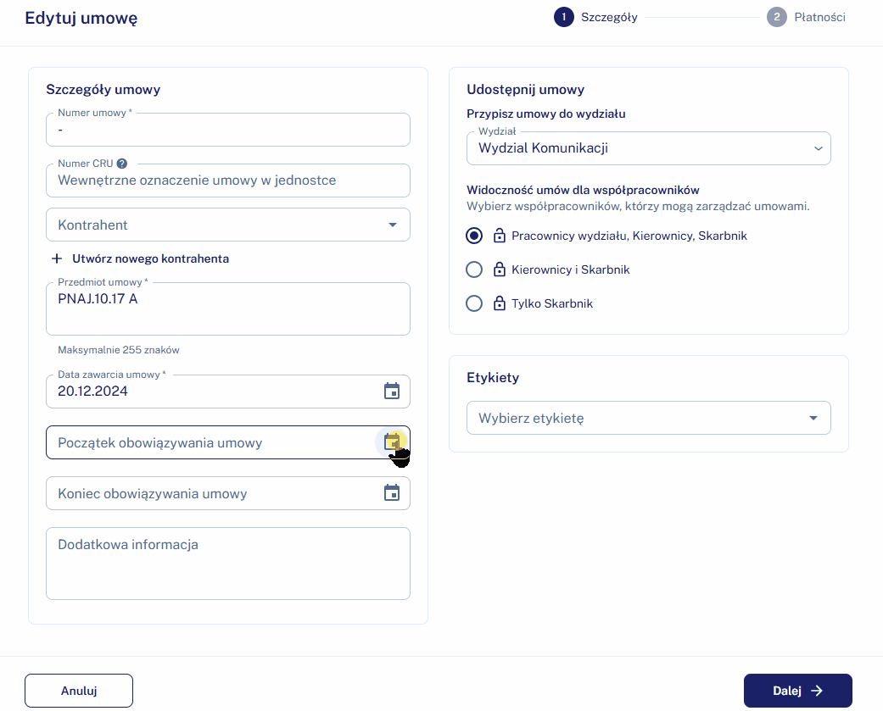
Task: Click lock icon beside Tylko Skarbnik
Action: pos(500,303)
